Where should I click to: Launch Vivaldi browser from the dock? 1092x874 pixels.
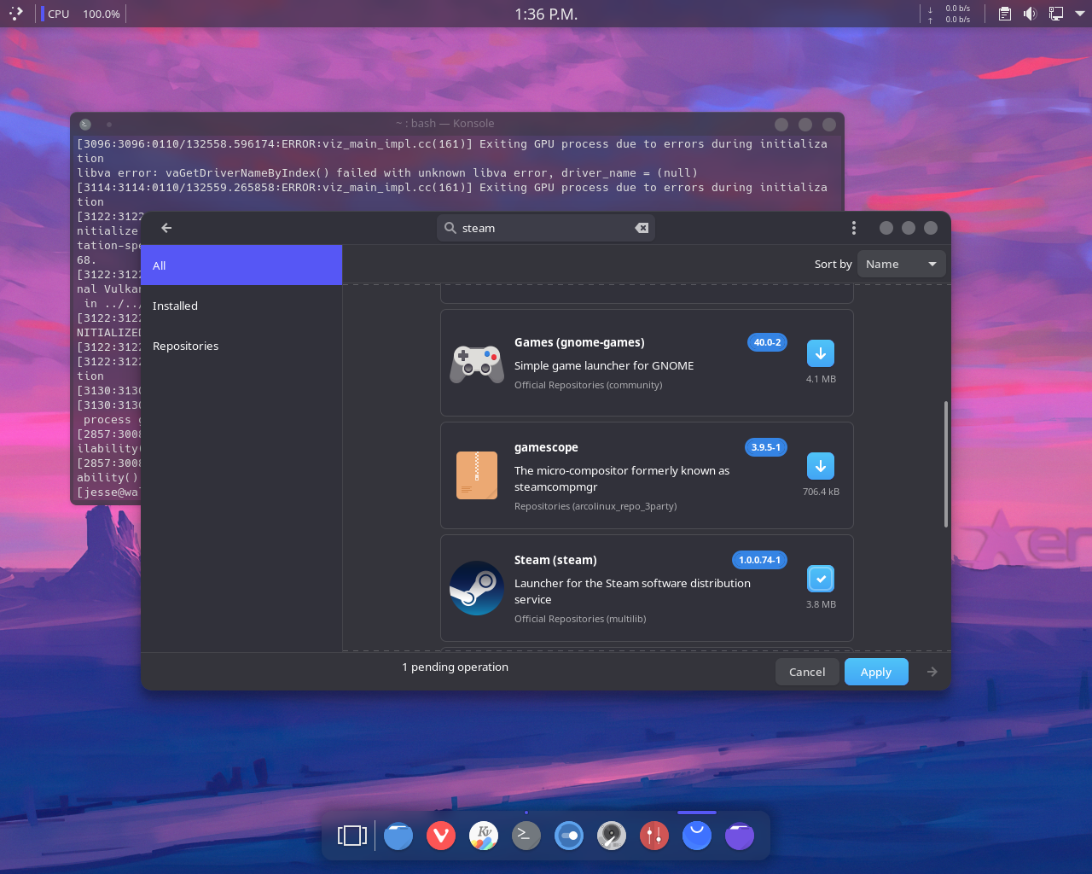point(441,836)
